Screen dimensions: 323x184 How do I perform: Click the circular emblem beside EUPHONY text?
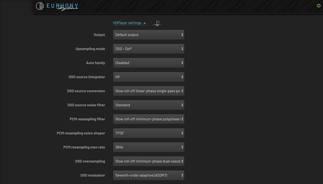(x=40, y=6)
